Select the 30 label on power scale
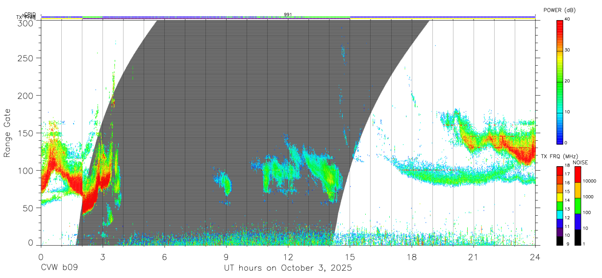The image size is (602, 278). tap(567, 51)
